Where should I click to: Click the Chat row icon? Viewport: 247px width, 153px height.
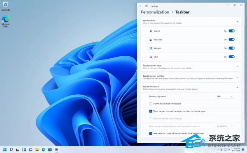(x=151, y=57)
